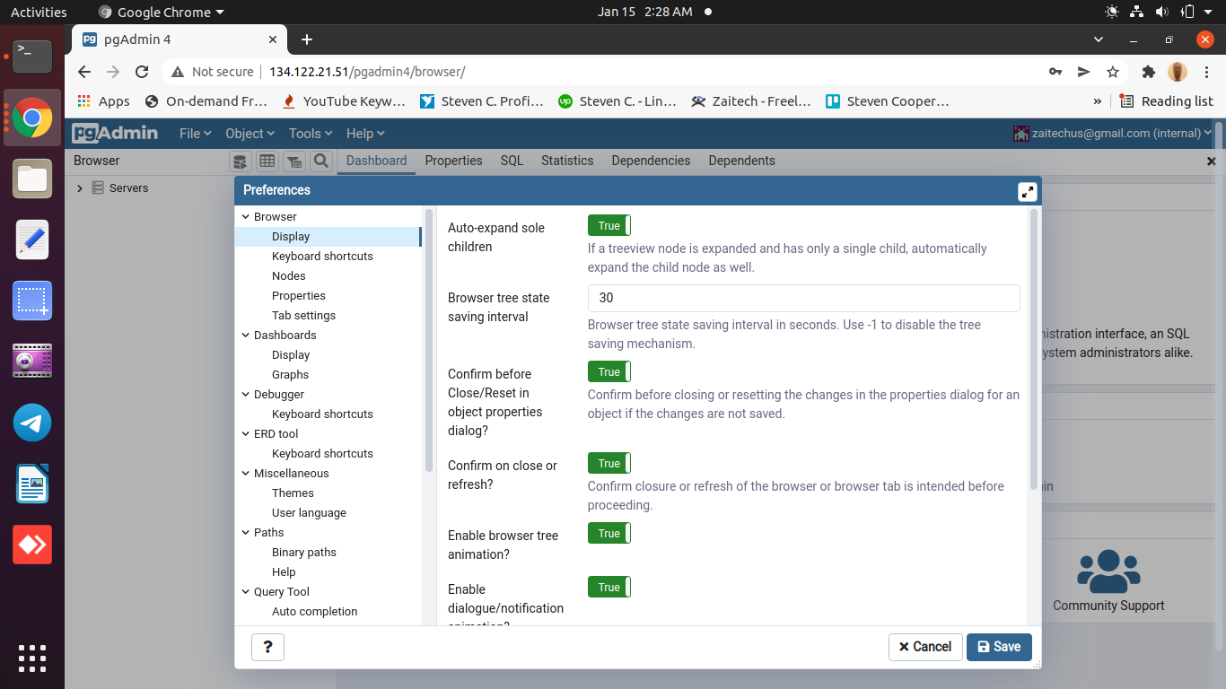Toggle Enable browser tree animation switch

[609, 533]
